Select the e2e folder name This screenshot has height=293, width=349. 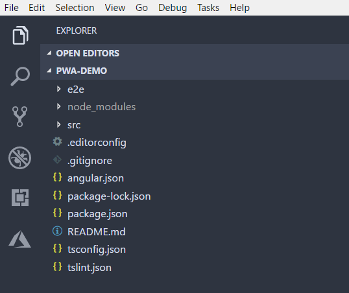coord(76,89)
